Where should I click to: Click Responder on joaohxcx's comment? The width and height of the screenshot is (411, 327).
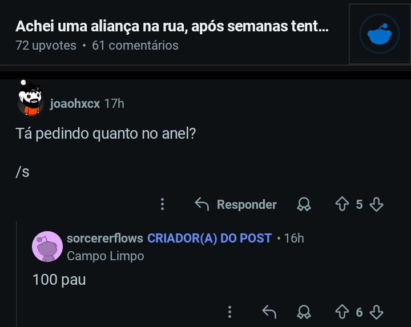click(x=236, y=204)
